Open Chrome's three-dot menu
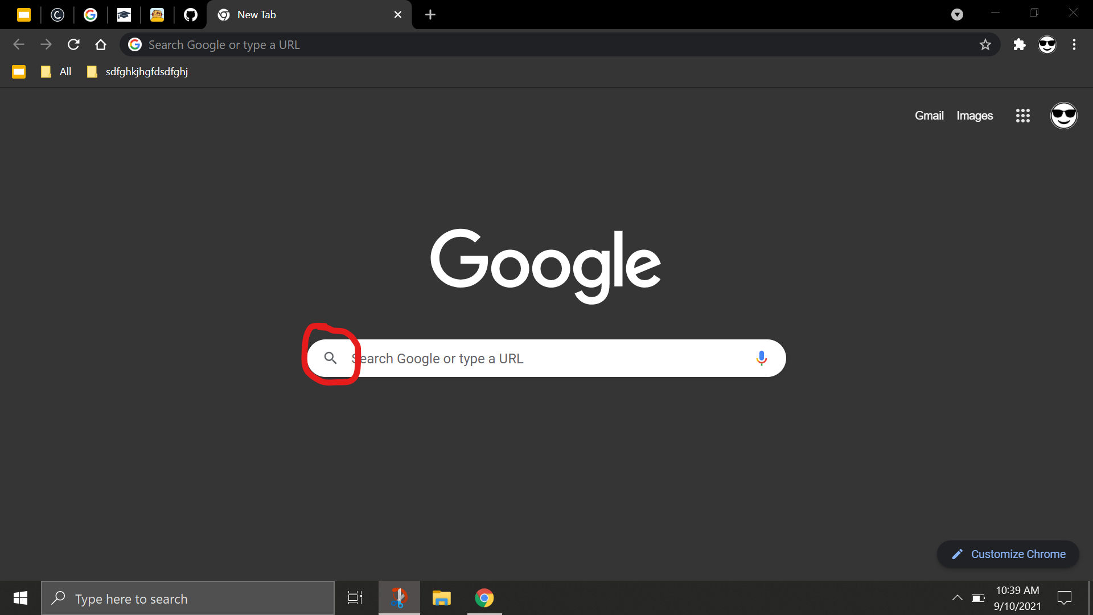Image resolution: width=1093 pixels, height=615 pixels. 1075,44
